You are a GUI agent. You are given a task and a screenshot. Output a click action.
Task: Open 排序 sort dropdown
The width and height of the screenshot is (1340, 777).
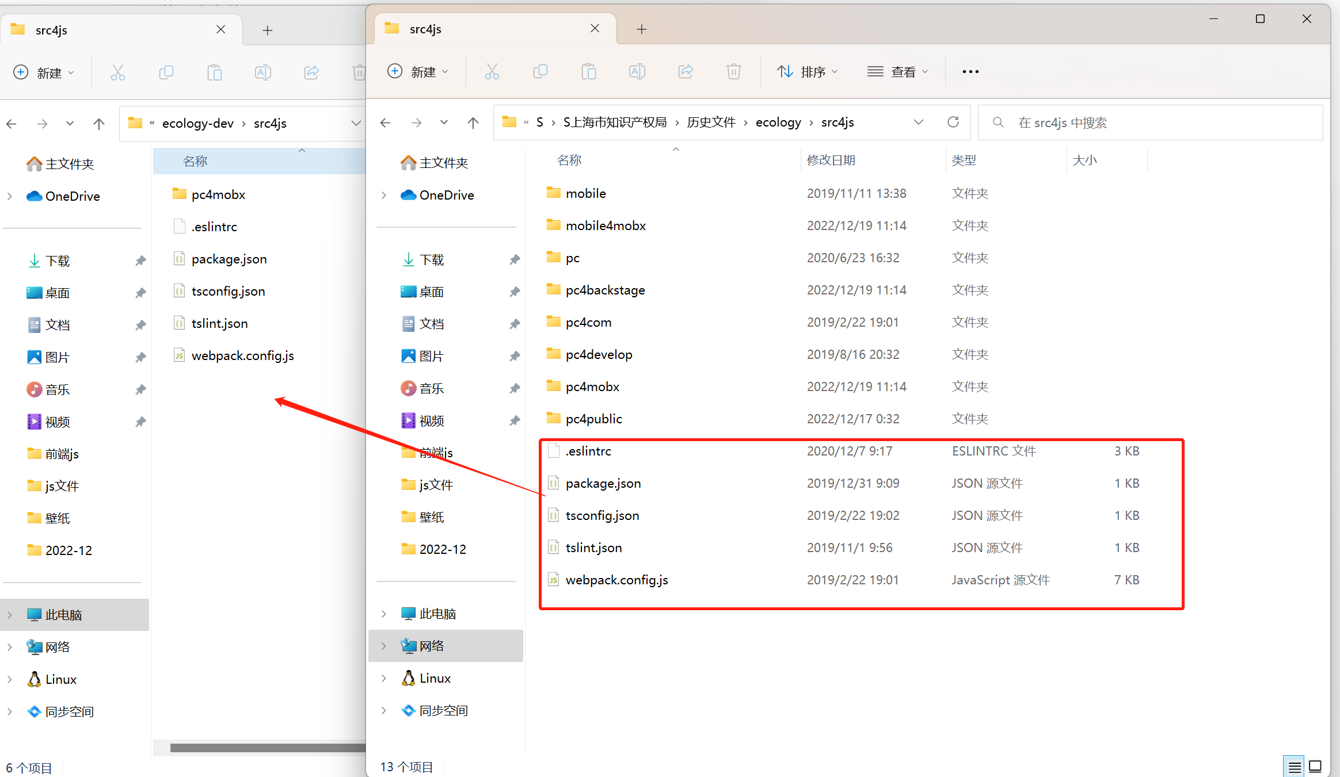pos(808,72)
